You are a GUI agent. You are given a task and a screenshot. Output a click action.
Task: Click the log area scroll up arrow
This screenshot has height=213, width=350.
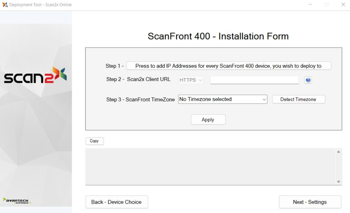338,152
